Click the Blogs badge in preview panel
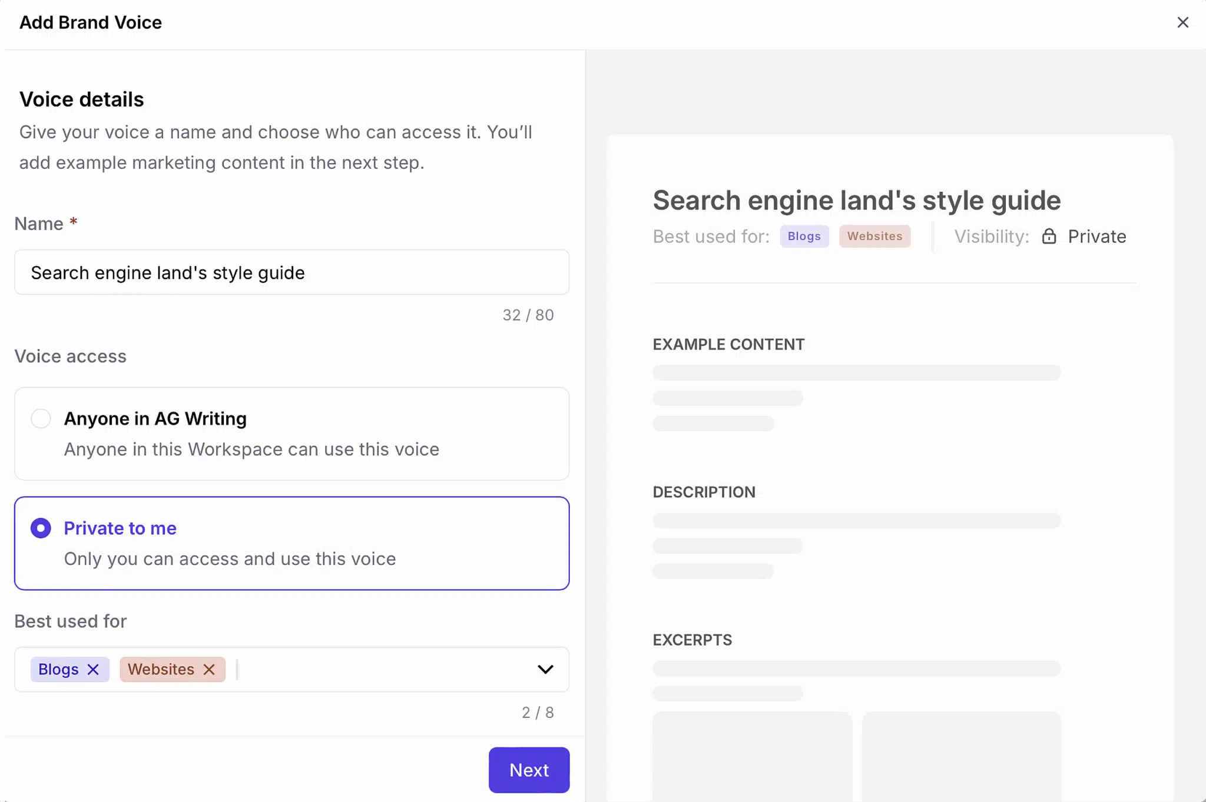This screenshot has height=802, width=1206. coord(804,237)
